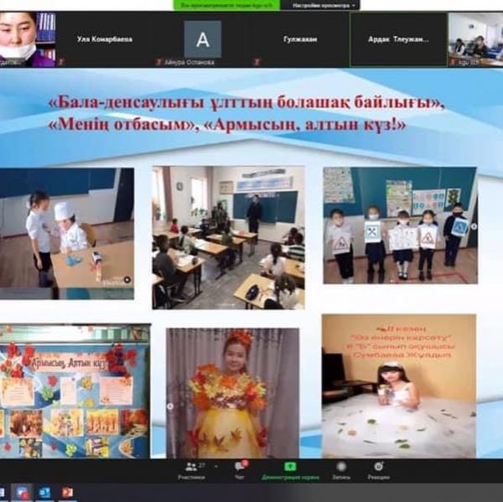The width and height of the screenshot is (503, 502).
Task: Open Outlook from the taskbar
Action: point(44,492)
